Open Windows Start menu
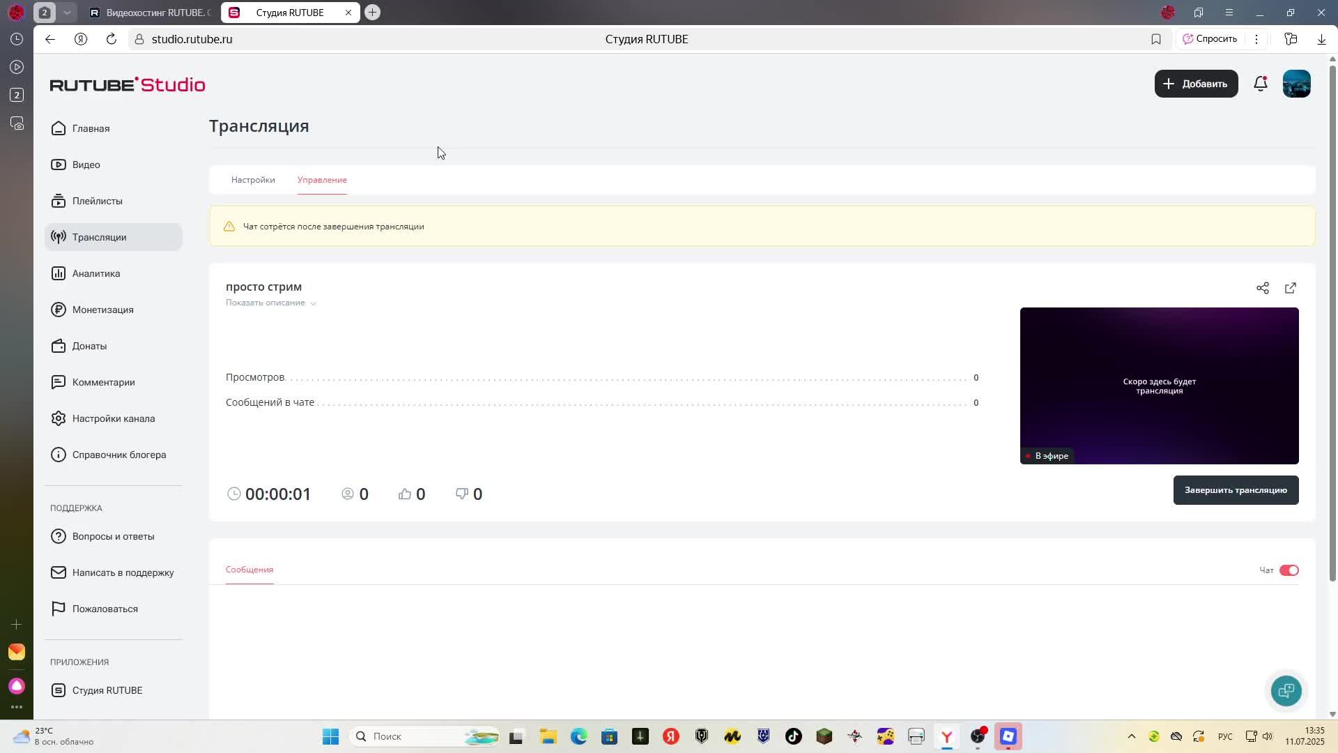Image resolution: width=1338 pixels, height=753 pixels. pyautogui.click(x=330, y=736)
